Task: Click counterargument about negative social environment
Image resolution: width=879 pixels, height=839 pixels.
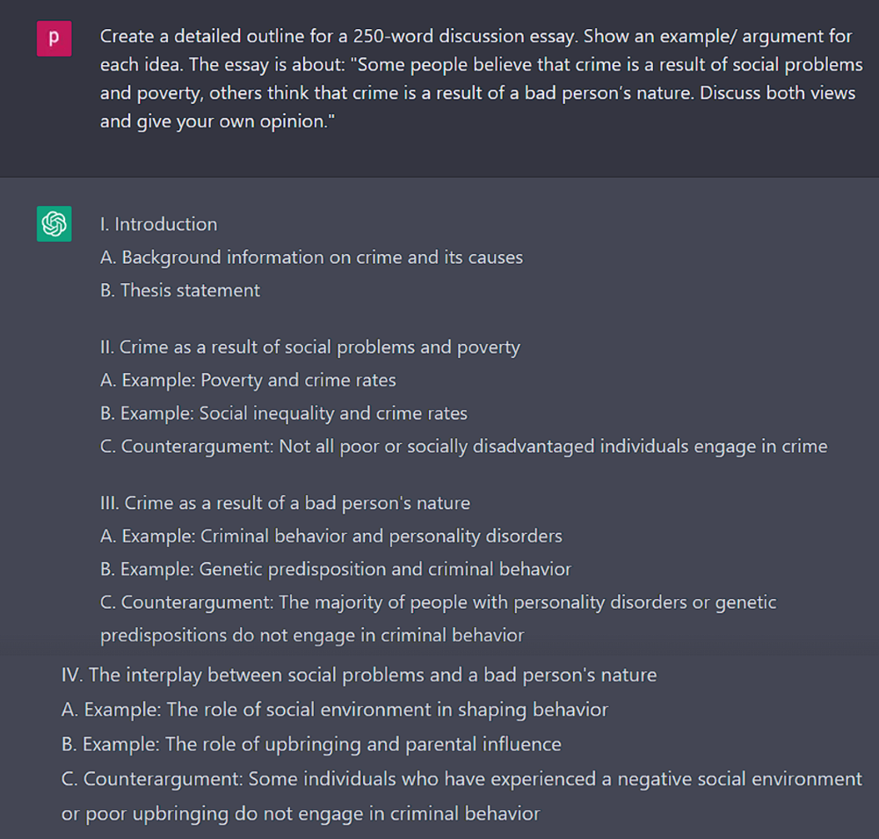Action: click(x=462, y=779)
